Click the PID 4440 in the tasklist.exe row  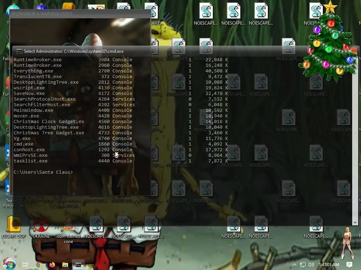(x=104, y=161)
